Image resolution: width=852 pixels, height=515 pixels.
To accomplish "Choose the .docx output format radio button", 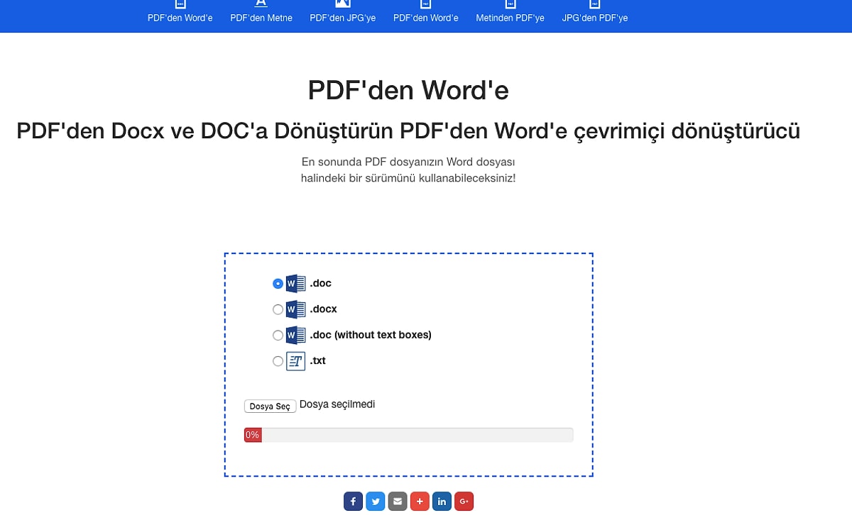I will point(278,309).
